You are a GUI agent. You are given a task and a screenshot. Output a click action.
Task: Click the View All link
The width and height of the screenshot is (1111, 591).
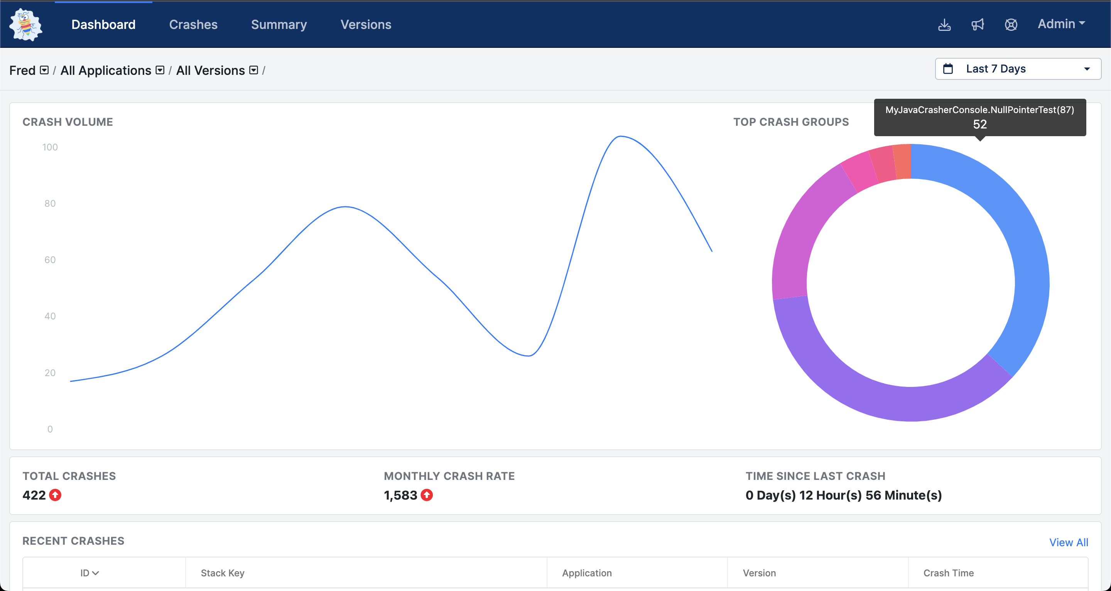pos(1068,542)
